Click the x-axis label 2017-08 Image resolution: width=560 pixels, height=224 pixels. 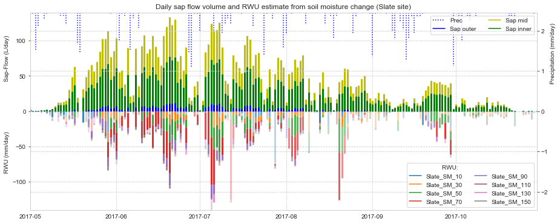[286, 217]
